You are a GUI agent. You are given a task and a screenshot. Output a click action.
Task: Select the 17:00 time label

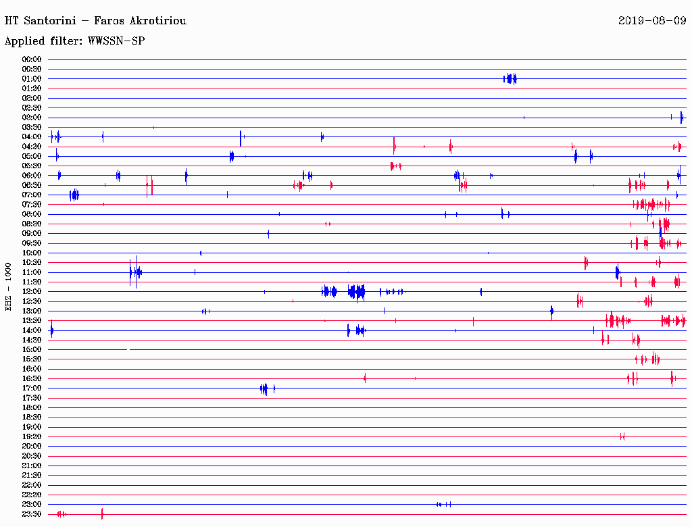(x=32, y=388)
